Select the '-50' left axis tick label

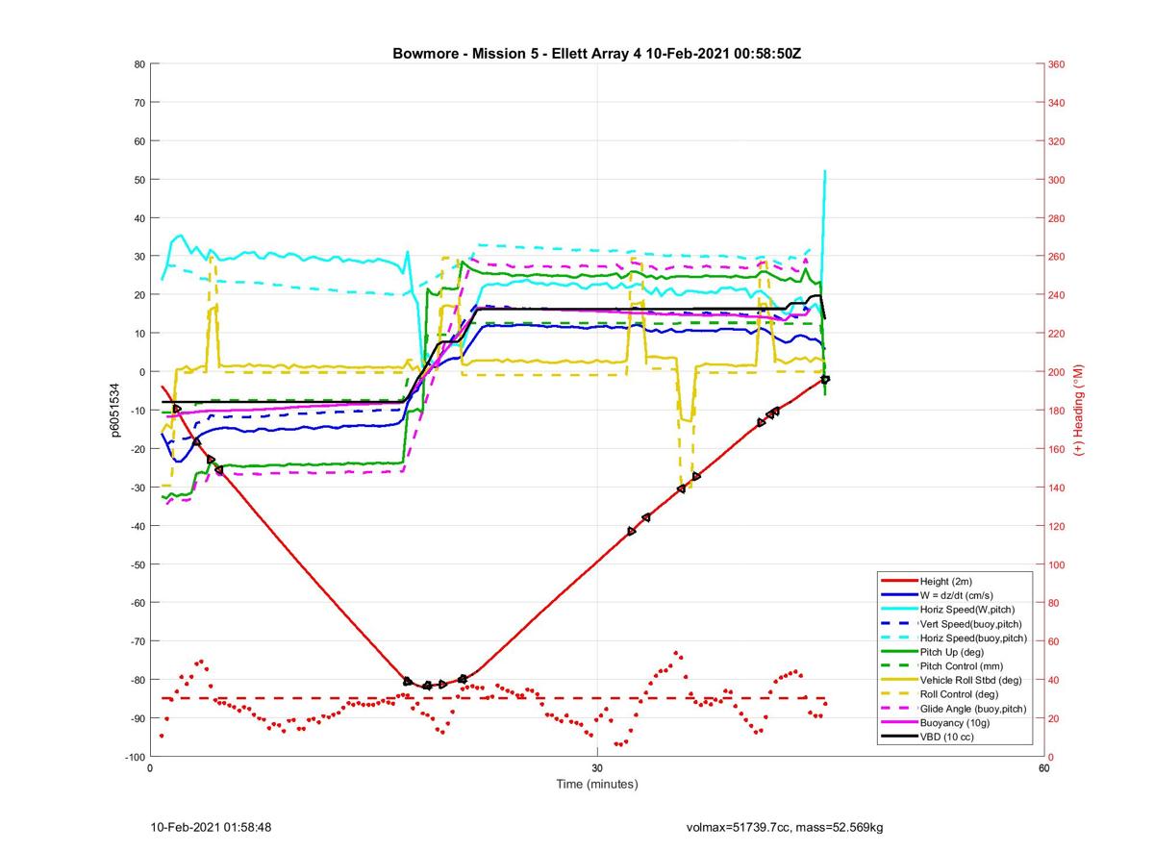point(137,564)
